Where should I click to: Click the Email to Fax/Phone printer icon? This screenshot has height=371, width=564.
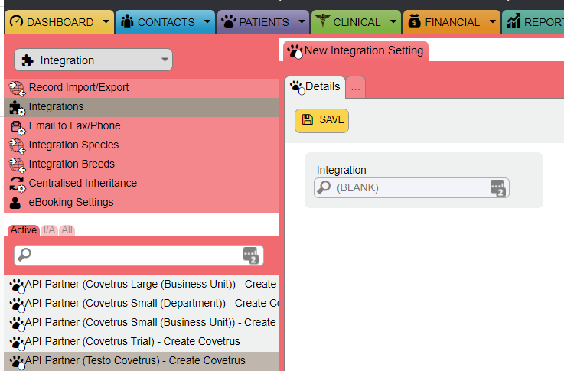pos(17,126)
